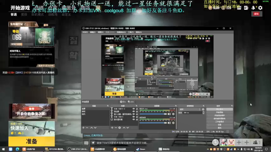Open the 文件(F) menu in OBS
The image size is (271, 152).
coord(85,32)
